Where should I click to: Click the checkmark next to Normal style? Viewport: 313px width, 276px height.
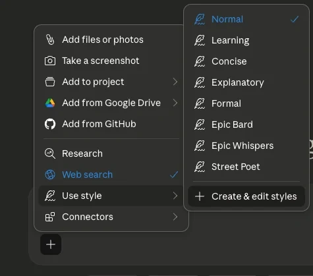(295, 19)
